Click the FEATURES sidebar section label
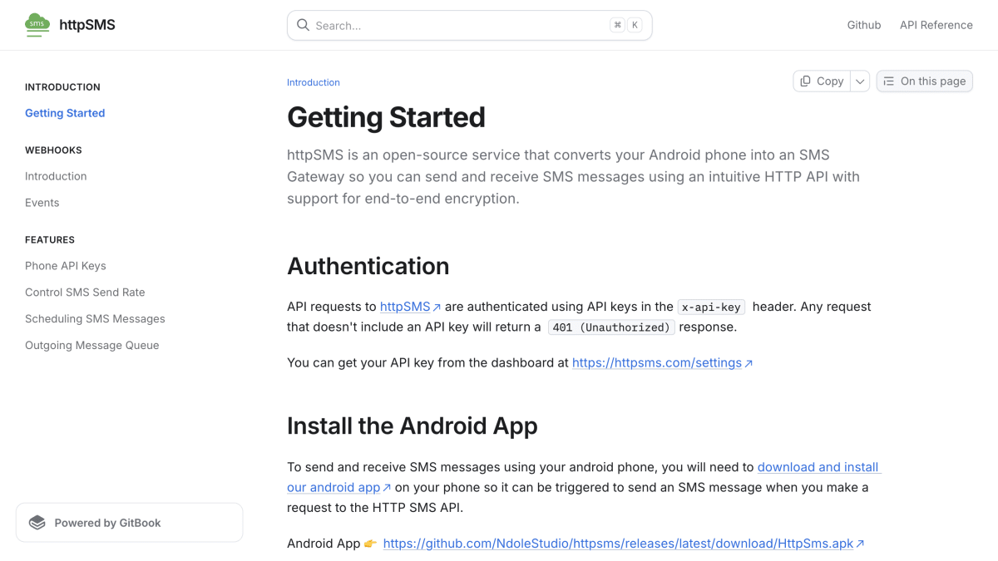The width and height of the screenshot is (998, 561). point(50,240)
